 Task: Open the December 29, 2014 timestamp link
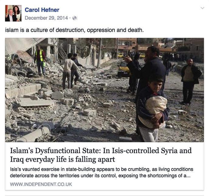[46, 18]
